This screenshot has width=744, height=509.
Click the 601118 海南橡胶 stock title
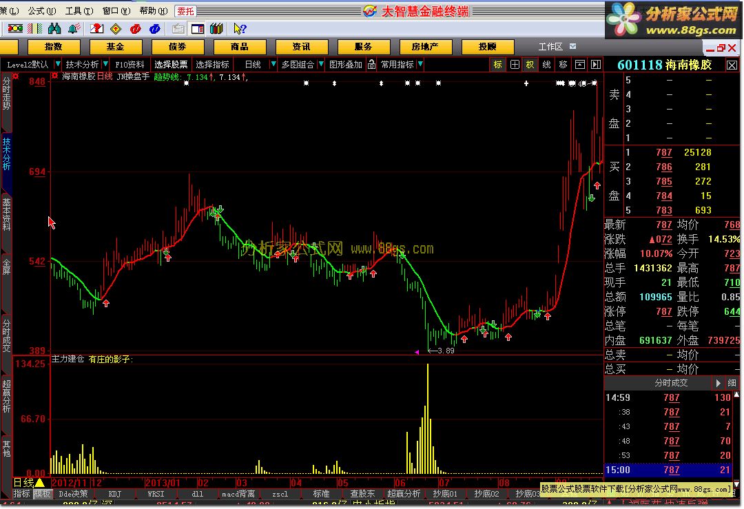(664, 65)
